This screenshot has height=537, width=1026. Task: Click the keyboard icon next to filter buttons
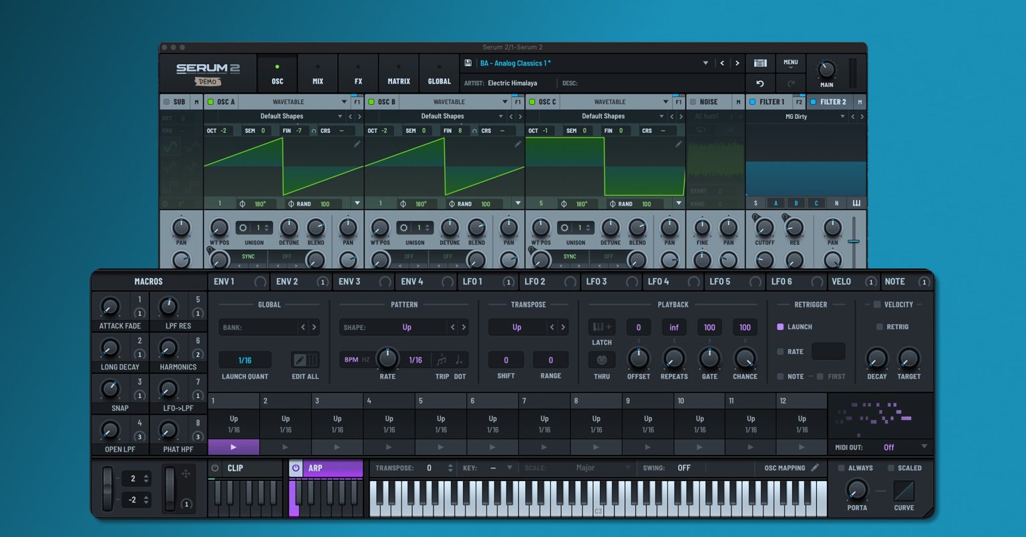[x=857, y=202]
